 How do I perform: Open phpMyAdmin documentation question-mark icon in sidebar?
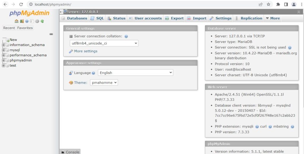(x=27, y=21)
